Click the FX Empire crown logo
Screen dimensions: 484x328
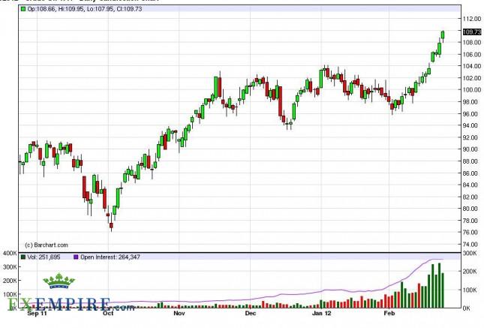(59, 281)
